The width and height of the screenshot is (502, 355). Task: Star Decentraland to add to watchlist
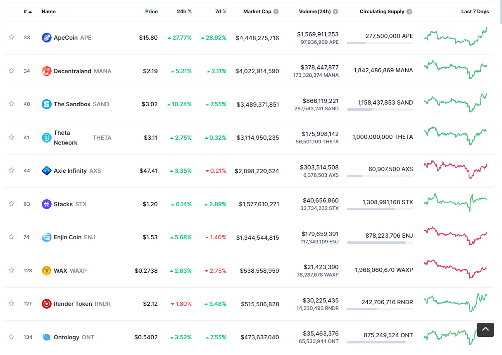(x=12, y=71)
